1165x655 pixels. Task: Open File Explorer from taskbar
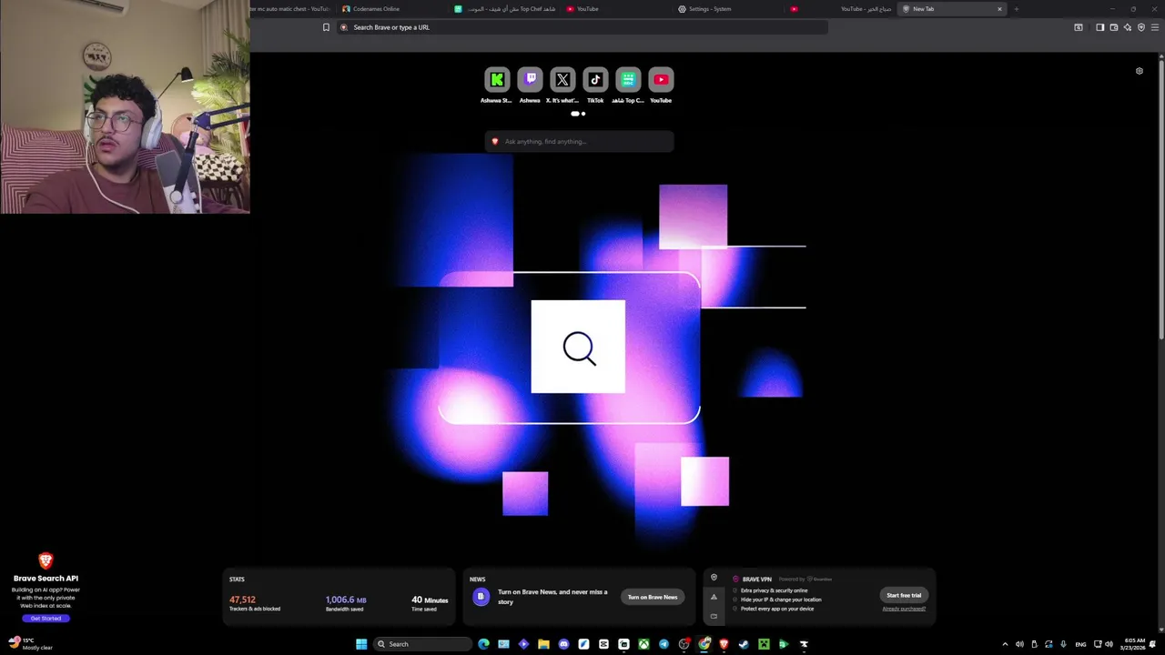[x=543, y=644]
